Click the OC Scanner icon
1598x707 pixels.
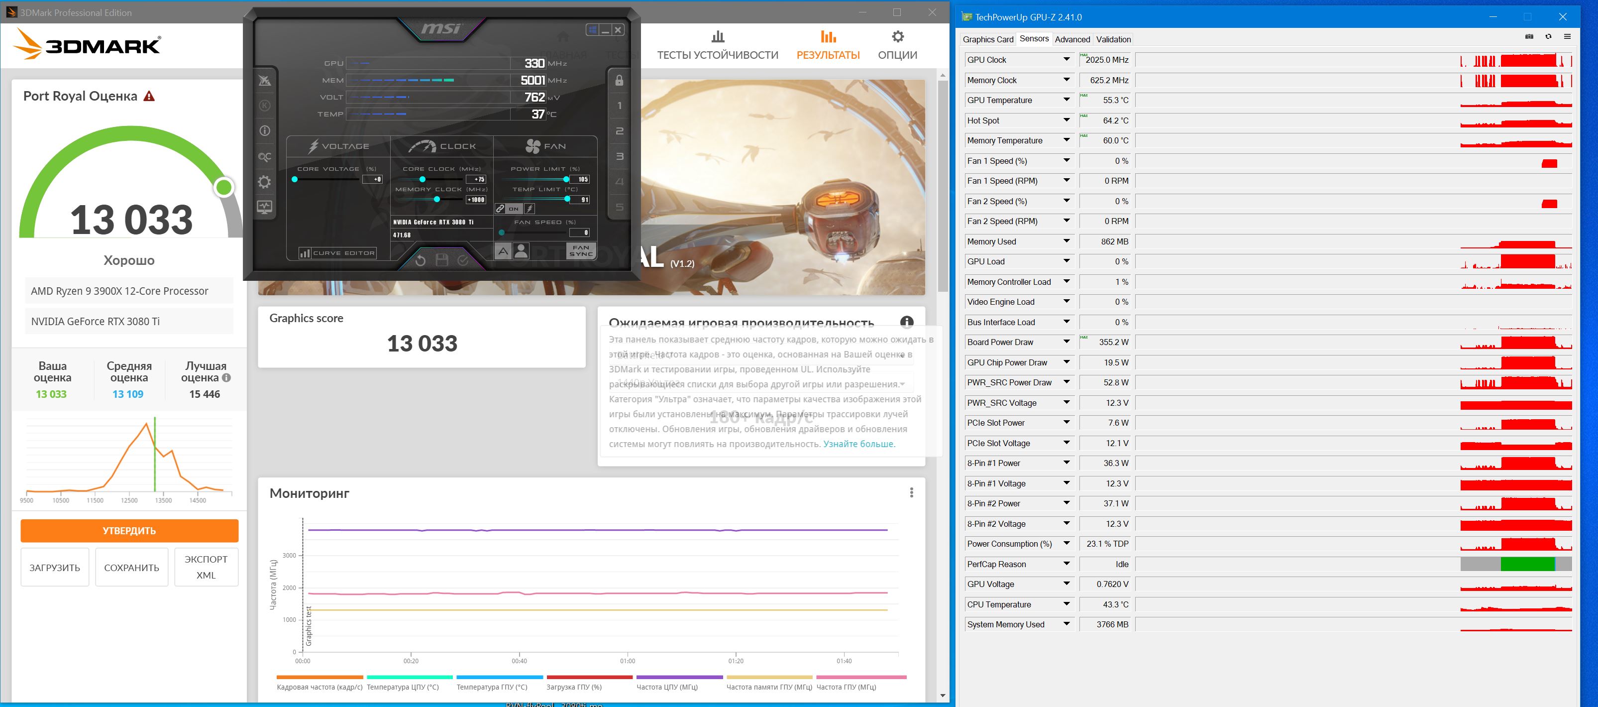point(265,157)
